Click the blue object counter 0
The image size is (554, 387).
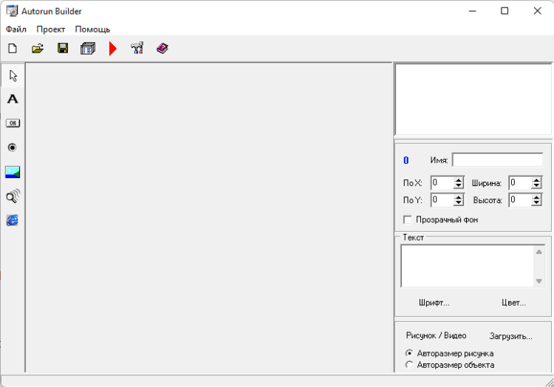tap(406, 160)
